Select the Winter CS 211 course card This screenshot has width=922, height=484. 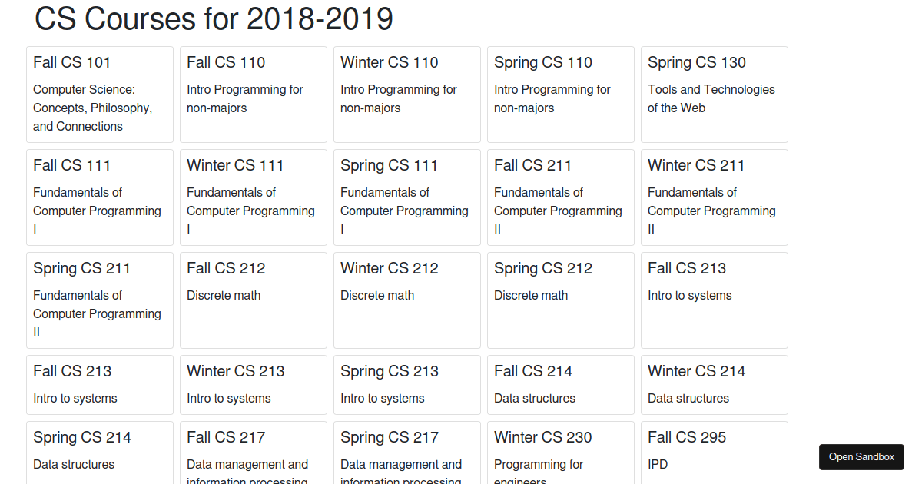[715, 197]
